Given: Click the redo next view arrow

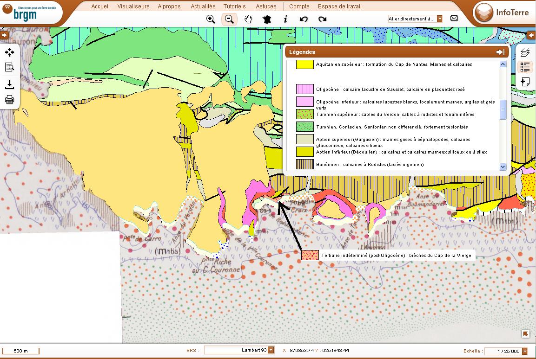Looking at the screenshot, I should pyautogui.click(x=322, y=19).
